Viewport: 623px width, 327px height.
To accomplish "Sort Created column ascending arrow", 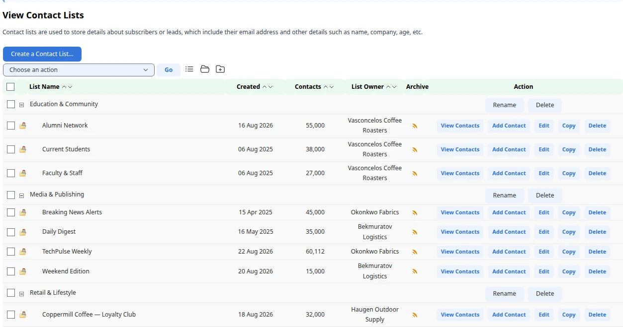I will pyautogui.click(x=265, y=87).
